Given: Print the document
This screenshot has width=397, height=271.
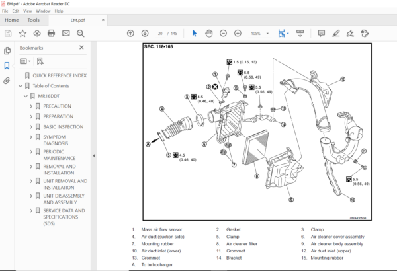Looking at the screenshot, I should (52, 34).
